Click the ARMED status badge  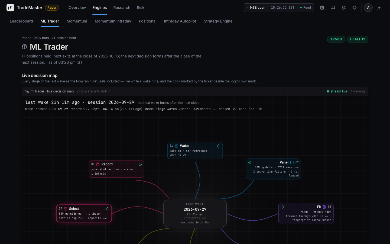[x=336, y=39]
